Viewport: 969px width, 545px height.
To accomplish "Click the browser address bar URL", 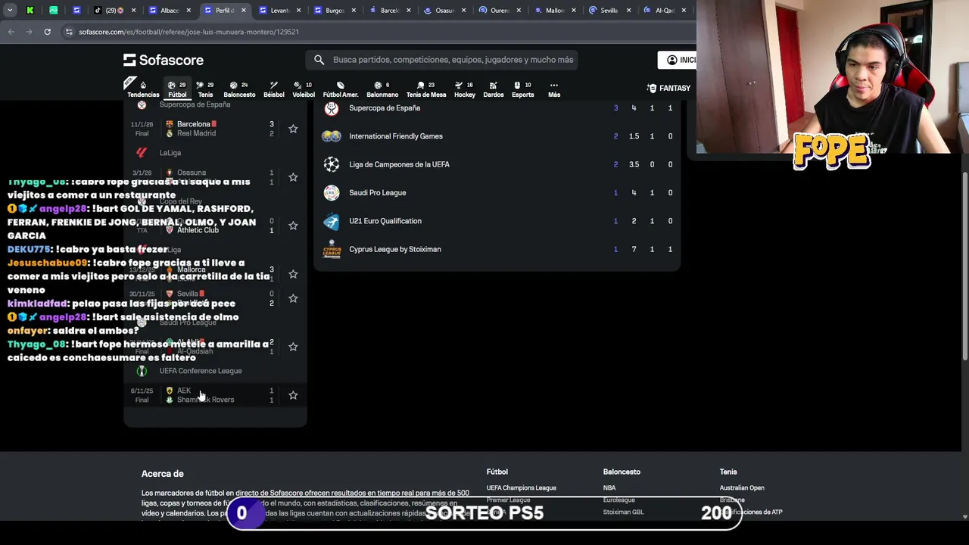I will pos(189,32).
